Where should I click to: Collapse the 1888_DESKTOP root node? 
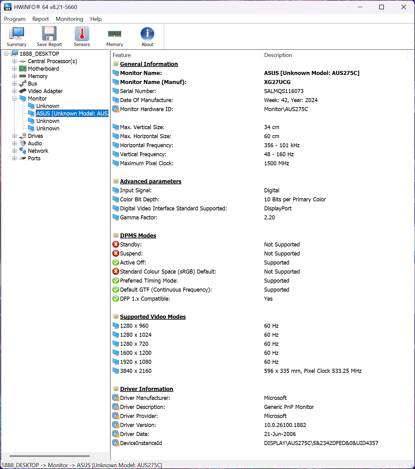tap(6, 54)
